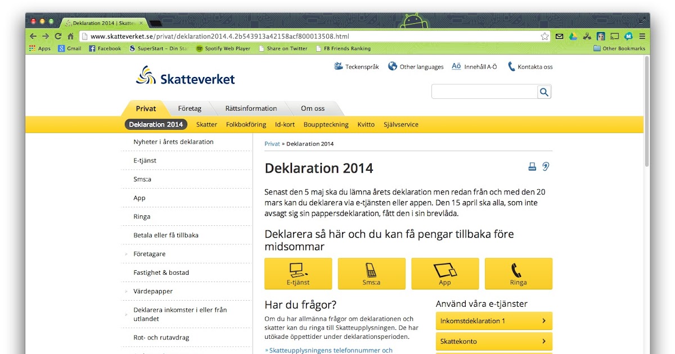This screenshot has height=354, width=675.
Task: Open the mail envelope extension
Action: pyautogui.click(x=559, y=36)
